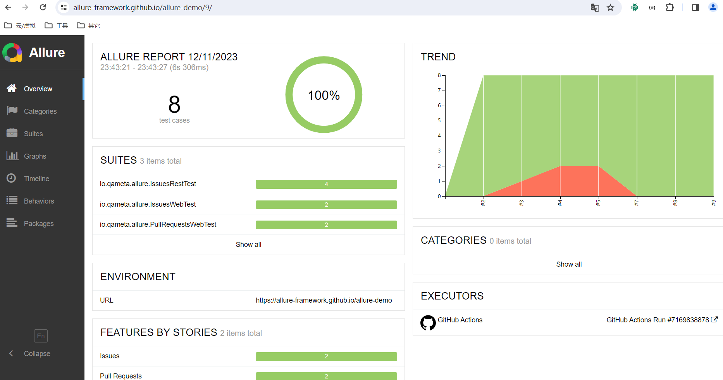Click the green android extension icon
Viewport: 723px width, 380px height.
coord(635,7)
